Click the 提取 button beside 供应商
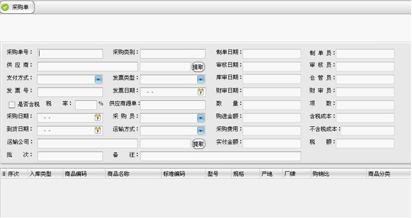The height and width of the screenshot is (218, 412). pos(198,67)
